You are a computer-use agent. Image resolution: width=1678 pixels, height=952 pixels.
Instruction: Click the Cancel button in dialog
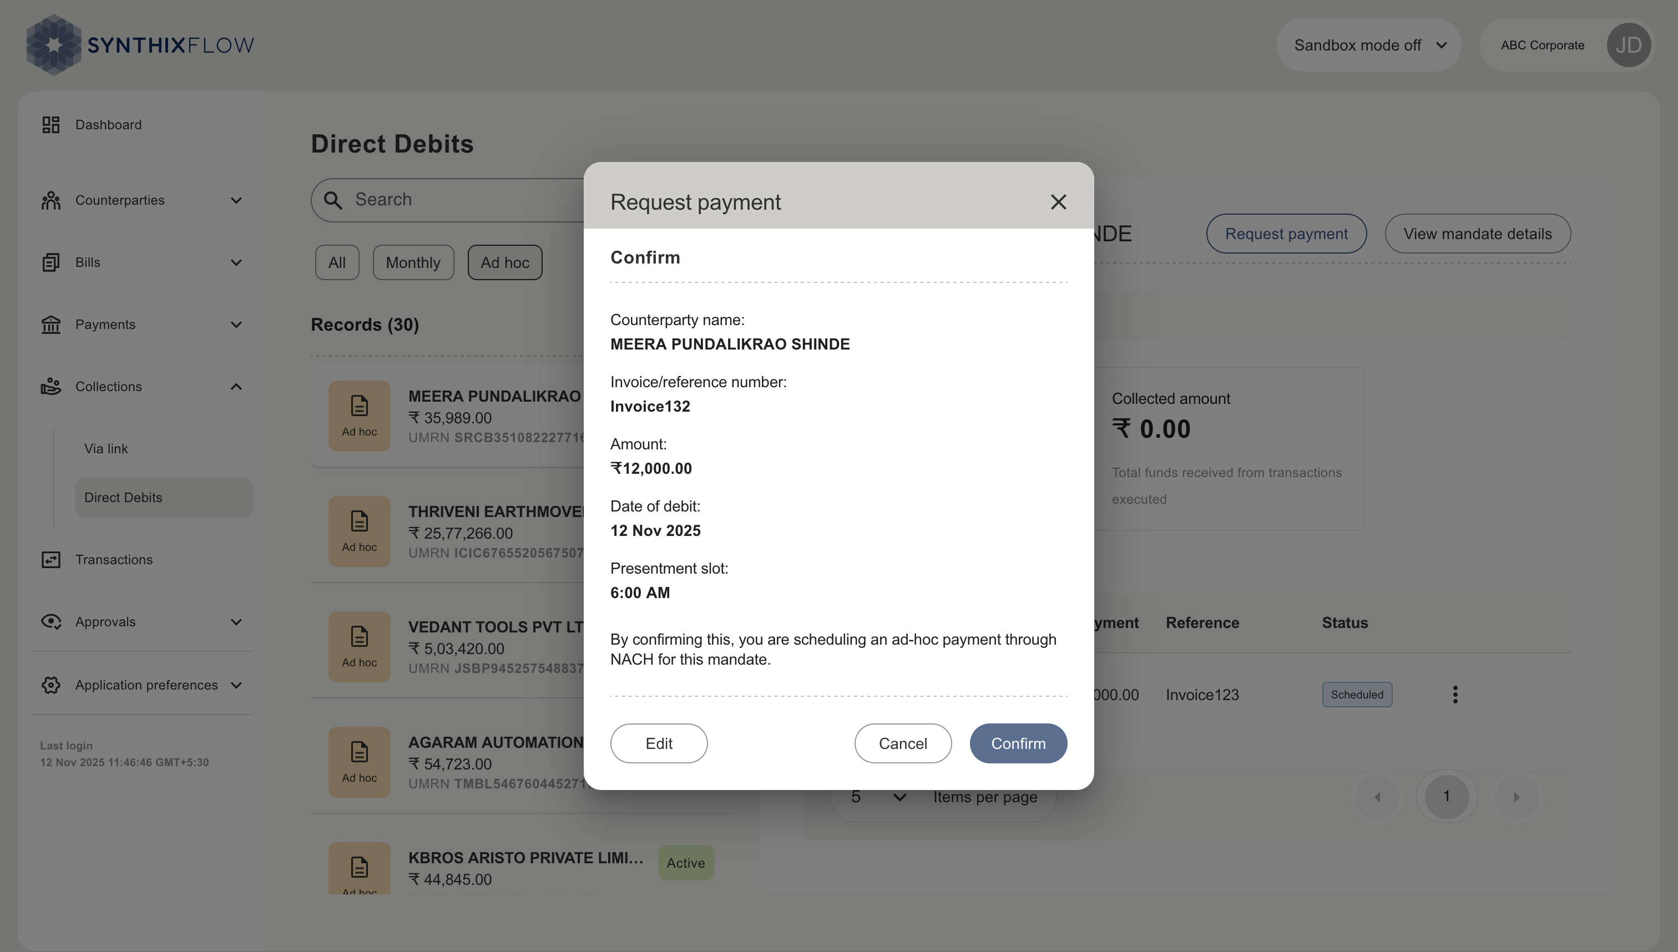point(902,743)
